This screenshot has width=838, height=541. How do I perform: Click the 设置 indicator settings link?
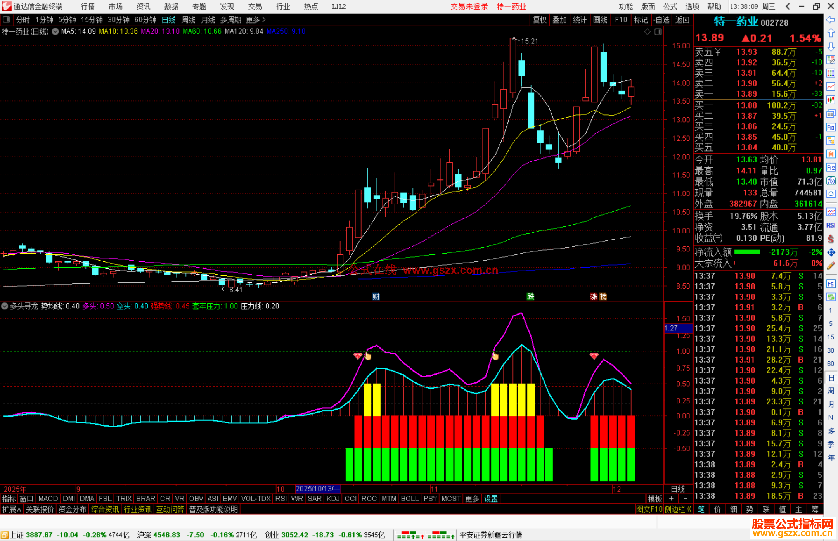coord(491,499)
